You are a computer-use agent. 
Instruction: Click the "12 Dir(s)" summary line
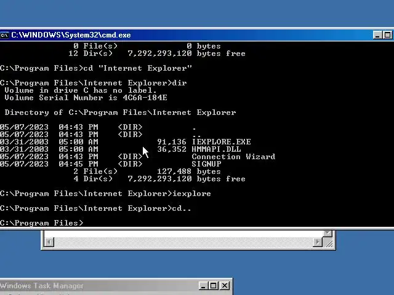(157, 53)
